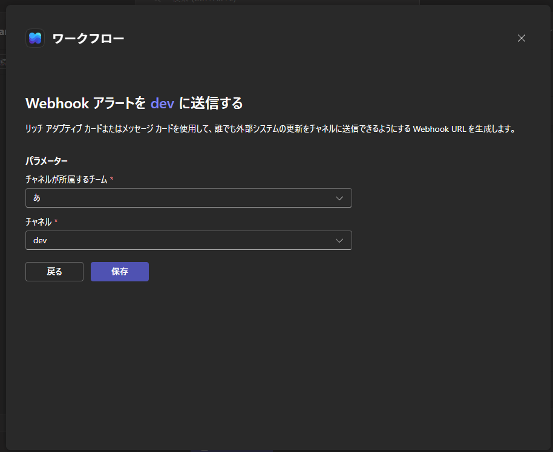Image resolution: width=553 pixels, height=452 pixels.
Task: Click the 戻る button
Action: pos(54,272)
